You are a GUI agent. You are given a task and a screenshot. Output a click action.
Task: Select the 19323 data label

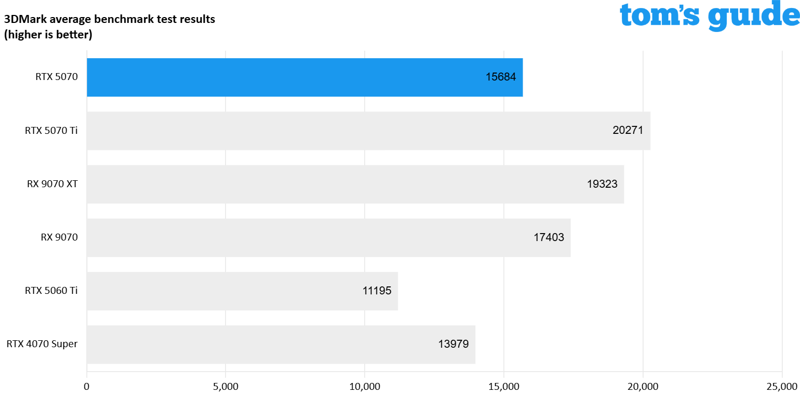[x=602, y=184]
